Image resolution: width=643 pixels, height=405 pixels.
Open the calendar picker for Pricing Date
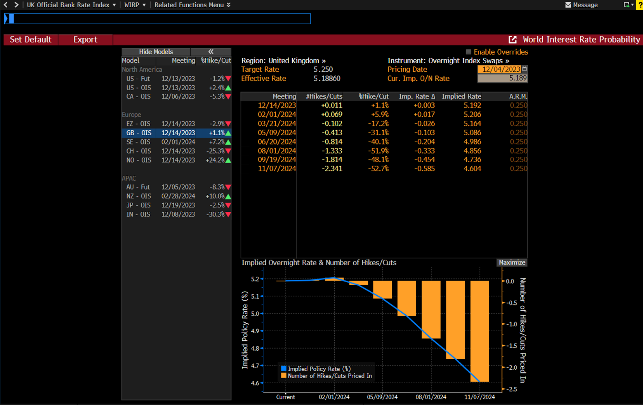point(525,69)
